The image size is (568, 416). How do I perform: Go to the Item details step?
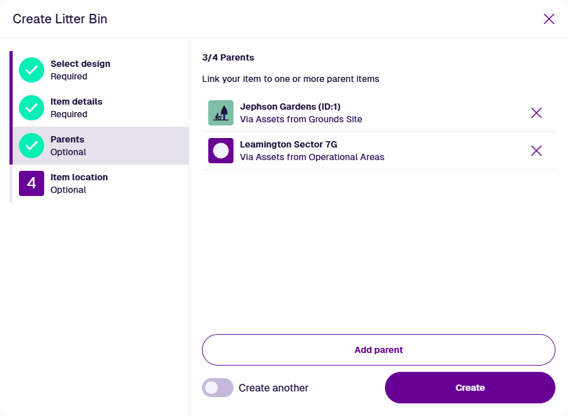coord(101,108)
